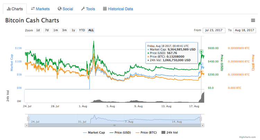Screen dimensions: 260x140
Task: Toggle 24h Vol series in legend
Action: pos(170,132)
